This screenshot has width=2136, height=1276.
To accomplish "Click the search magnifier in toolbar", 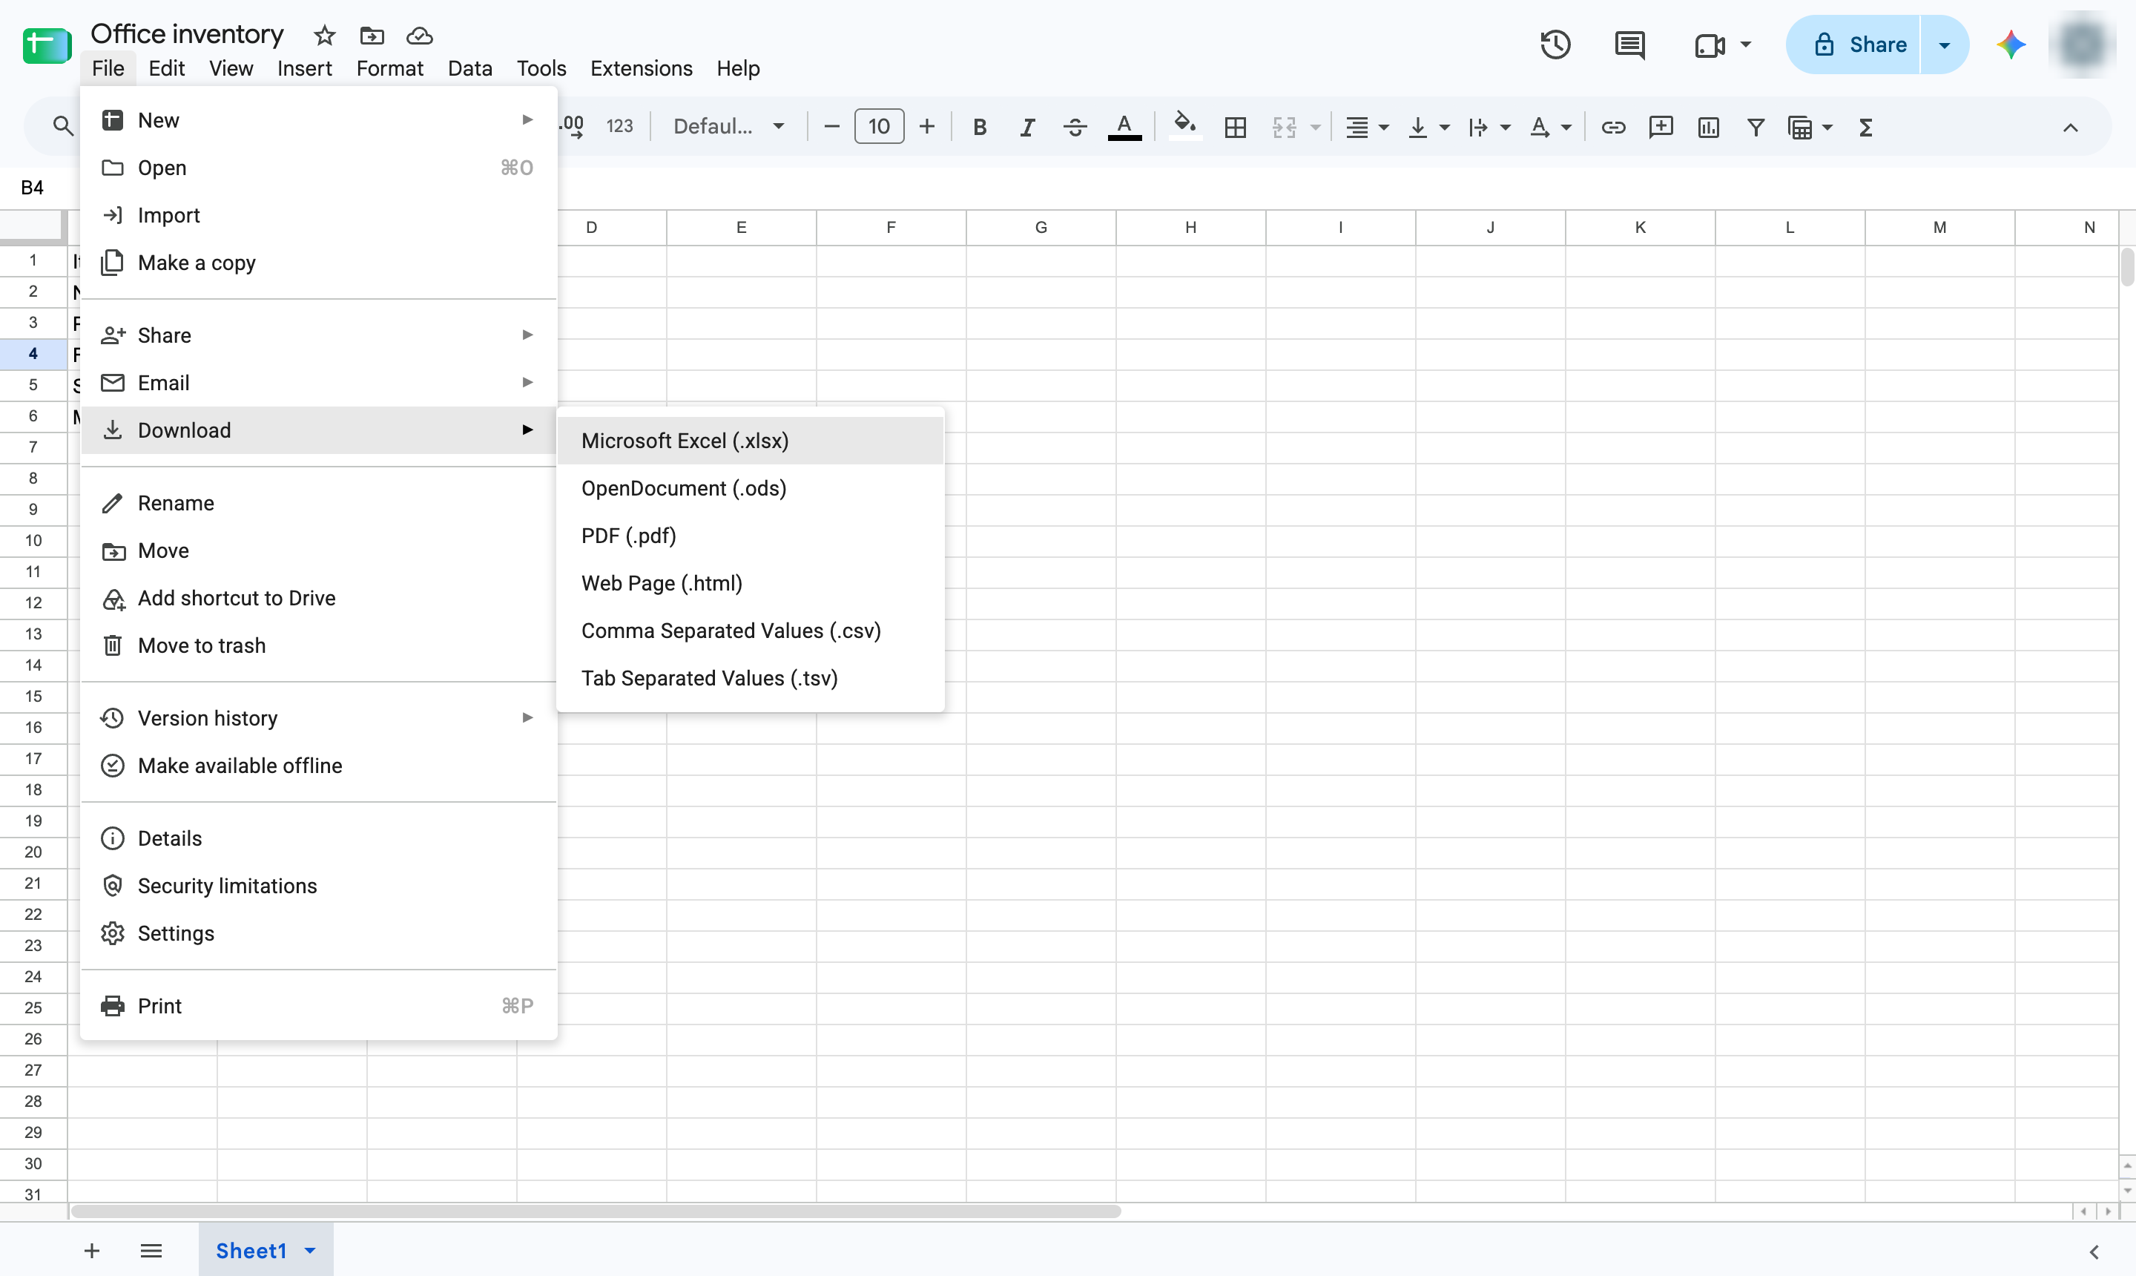I will pyautogui.click(x=62, y=126).
